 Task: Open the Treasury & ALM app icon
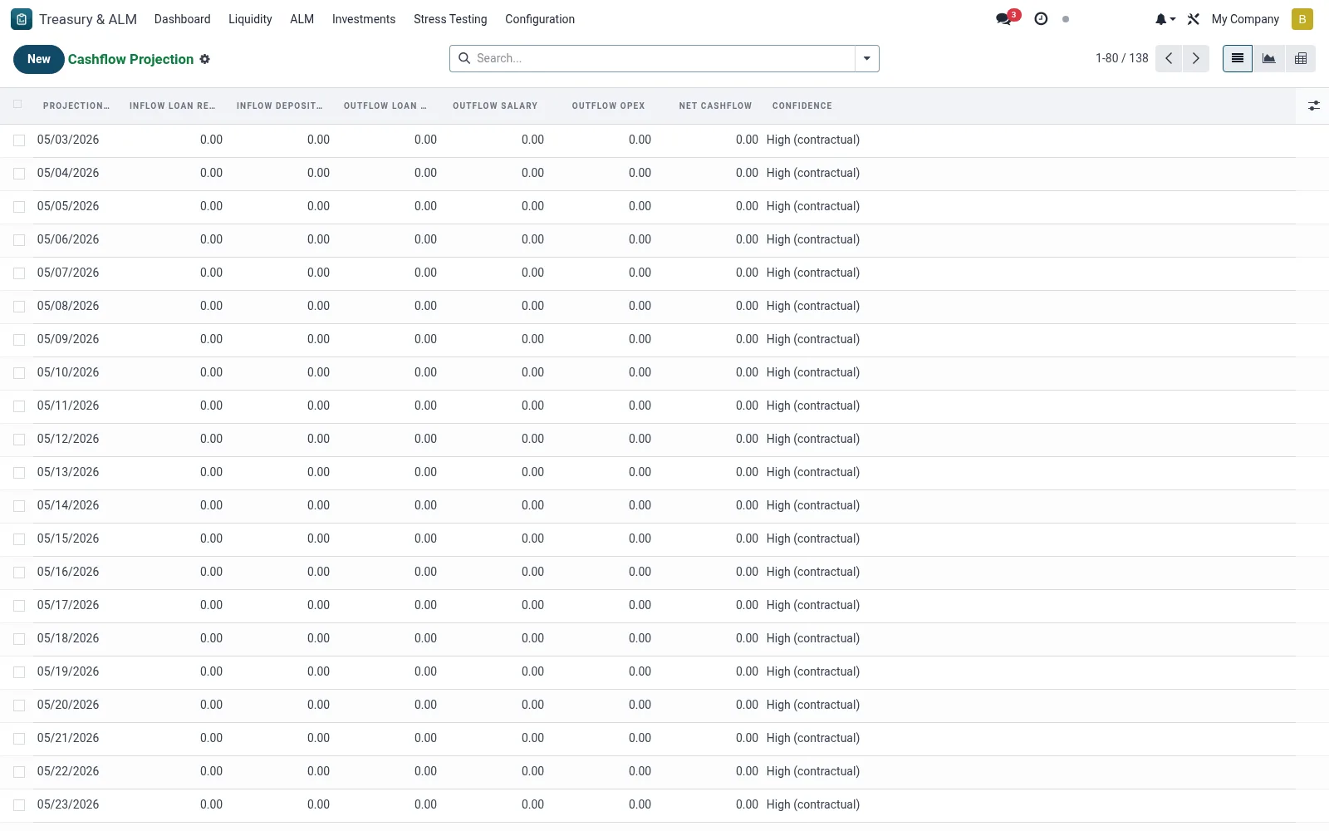pos(22,19)
